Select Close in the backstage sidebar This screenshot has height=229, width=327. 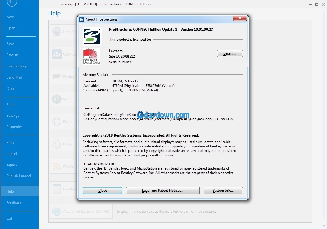point(11,89)
